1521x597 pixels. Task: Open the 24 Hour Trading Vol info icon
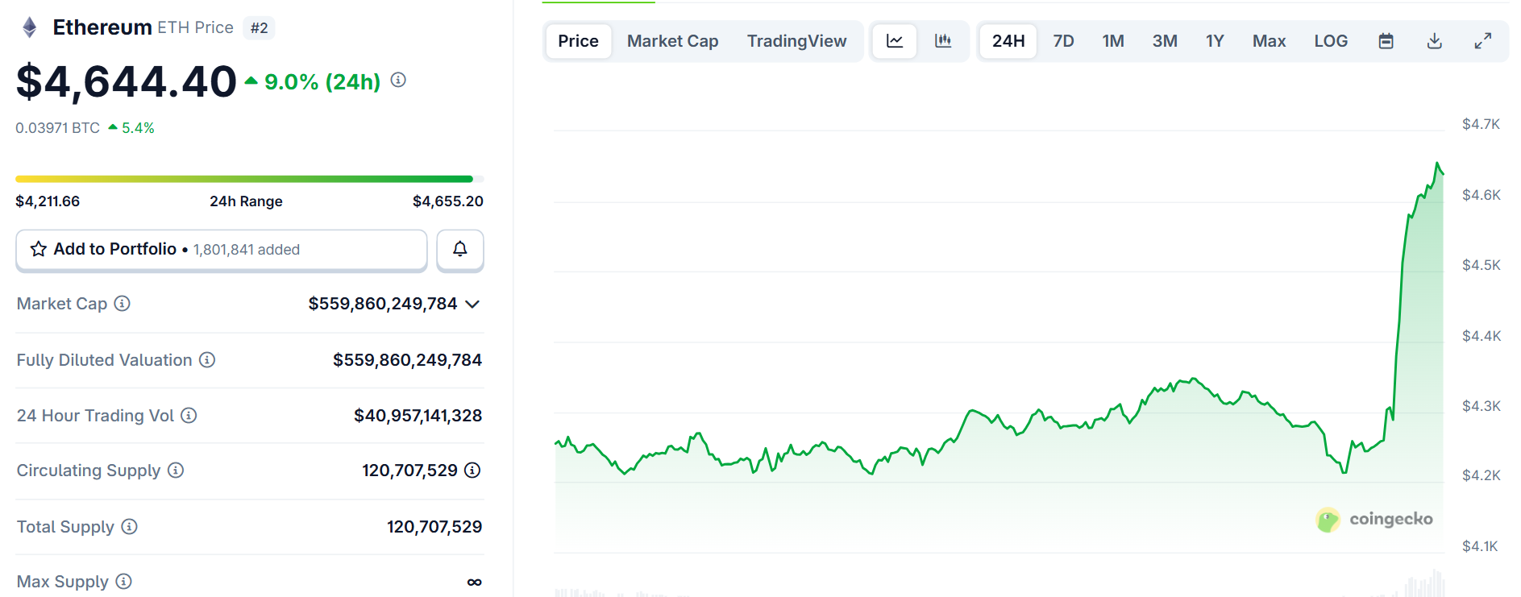click(x=189, y=416)
